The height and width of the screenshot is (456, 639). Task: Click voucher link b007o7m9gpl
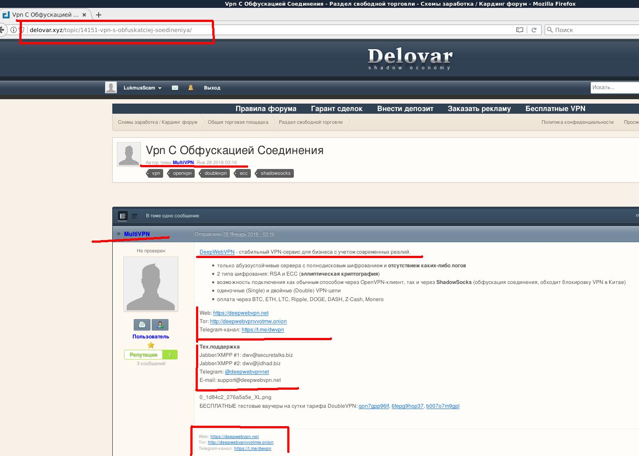point(443,406)
